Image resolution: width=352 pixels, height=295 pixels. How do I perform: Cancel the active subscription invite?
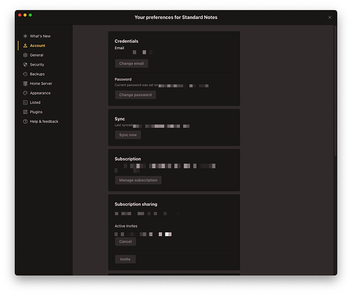[x=125, y=242]
